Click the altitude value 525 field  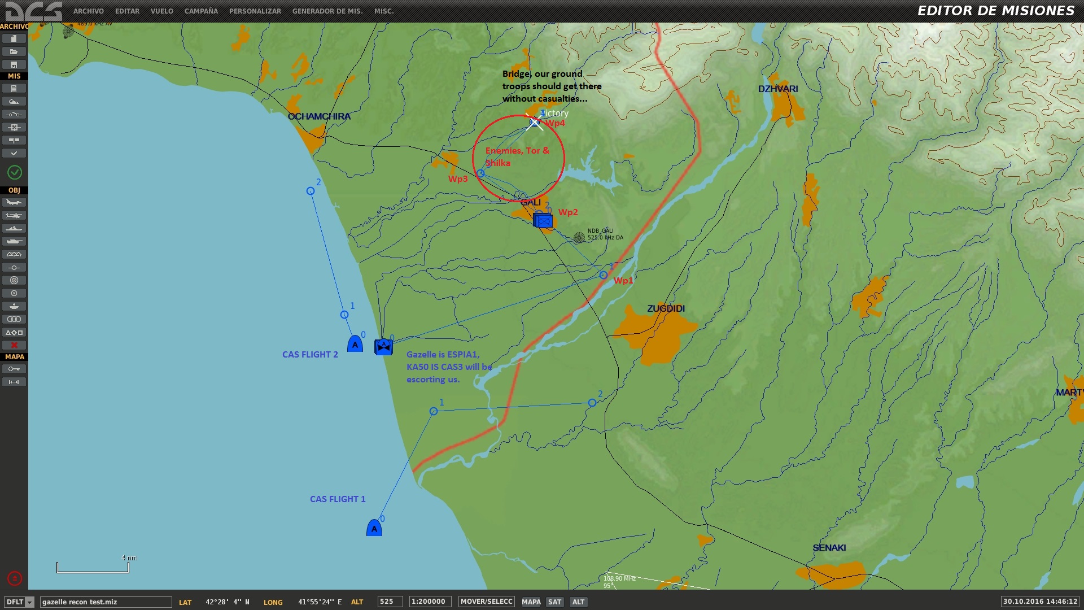tap(390, 602)
